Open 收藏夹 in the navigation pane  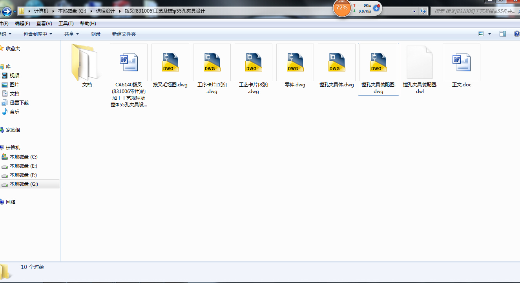pos(13,49)
